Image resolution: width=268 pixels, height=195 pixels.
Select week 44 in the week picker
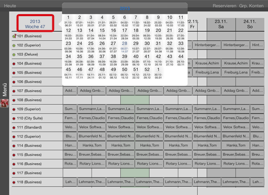(181, 60)
